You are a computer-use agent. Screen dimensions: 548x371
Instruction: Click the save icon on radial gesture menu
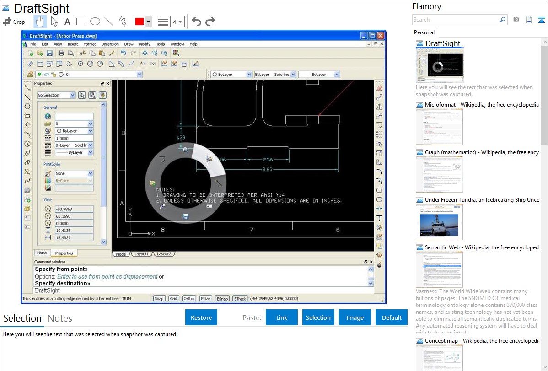[x=186, y=216]
